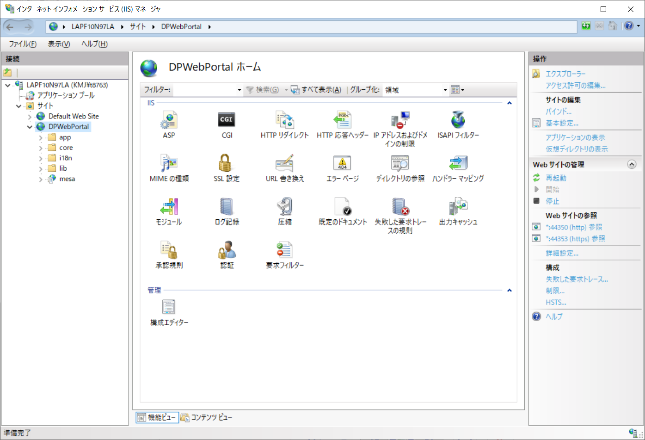Click the connections pane connect icon
Image resolution: width=645 pixels, height=440 pixels.
[x=7, y=72]
